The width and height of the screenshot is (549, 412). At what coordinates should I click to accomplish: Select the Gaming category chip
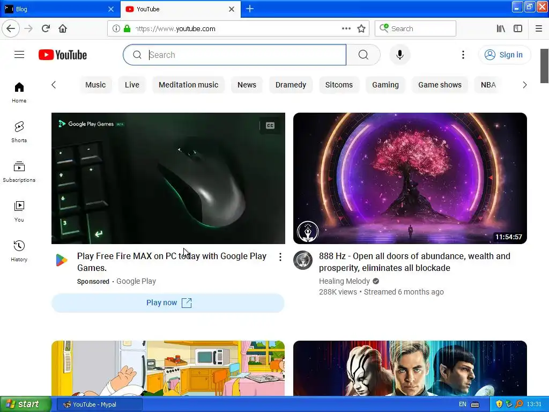pos(385,85)
